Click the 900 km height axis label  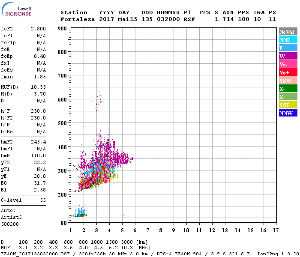point(62,29)
